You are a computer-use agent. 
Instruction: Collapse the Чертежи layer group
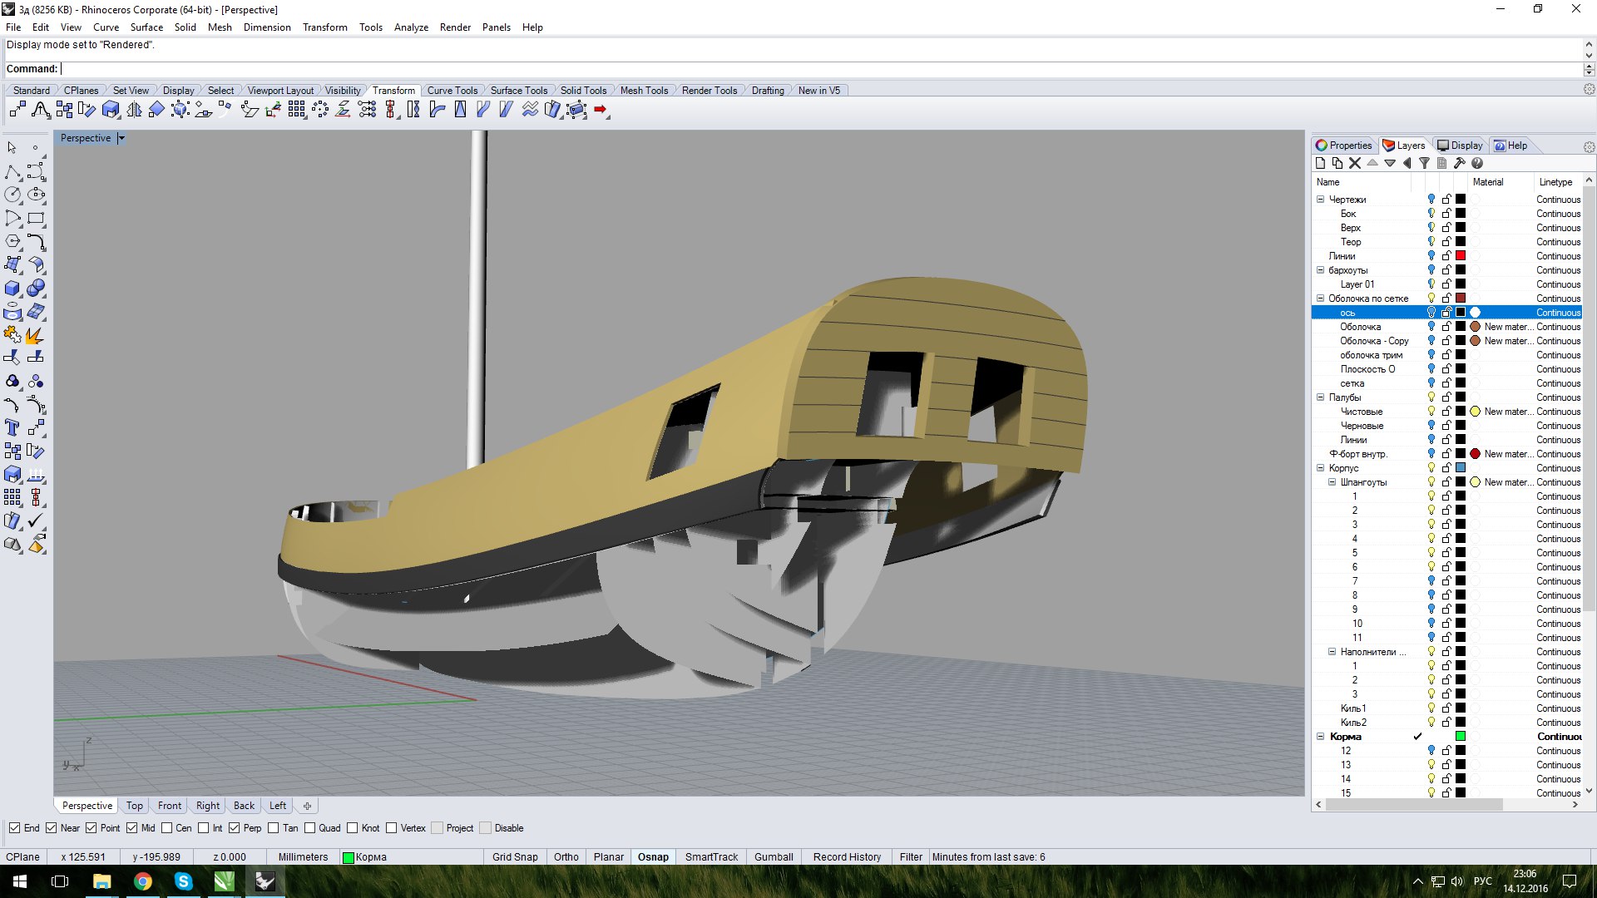point(1320,200)
